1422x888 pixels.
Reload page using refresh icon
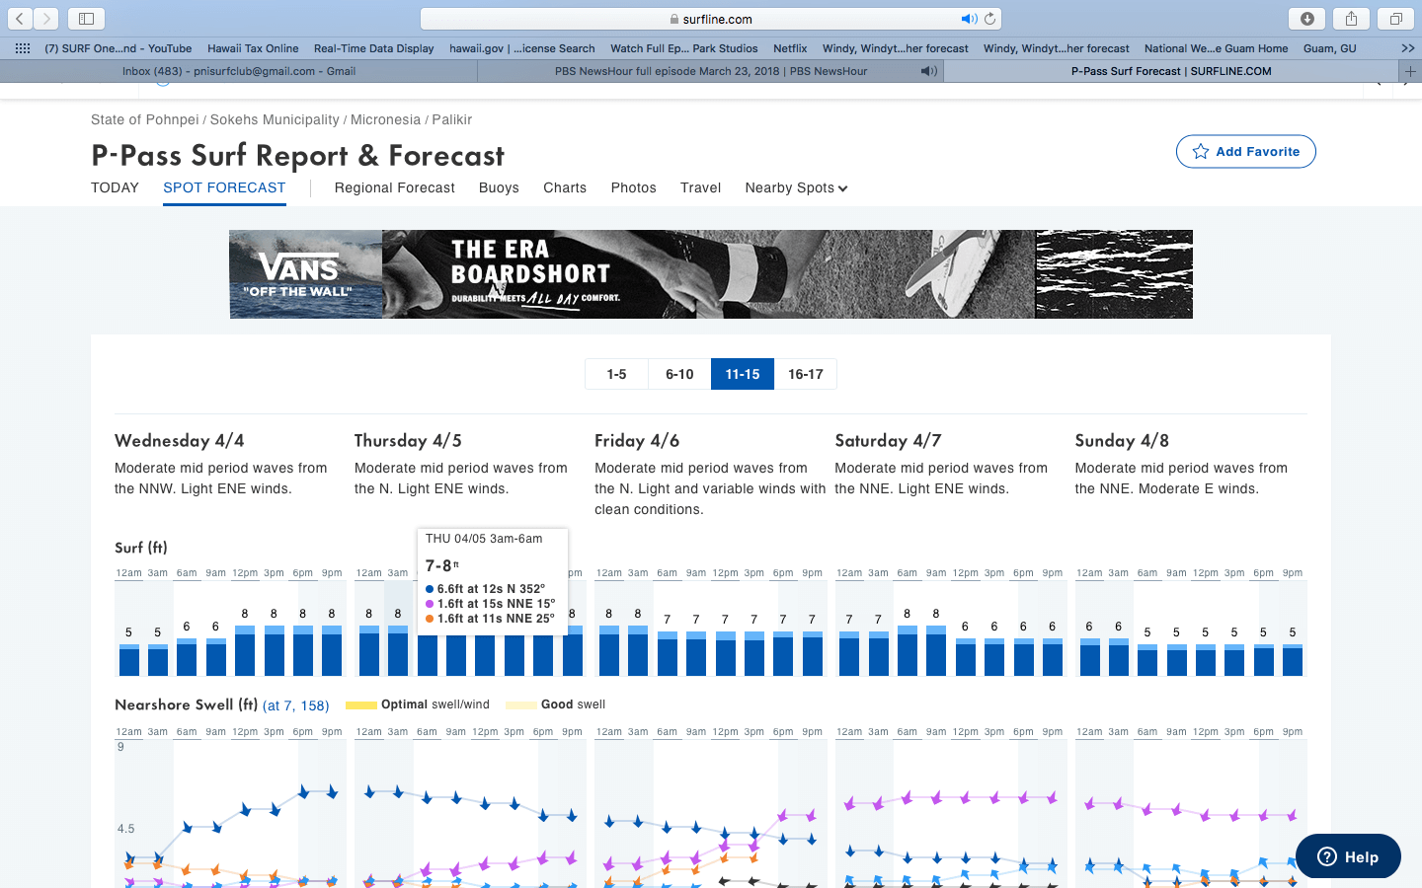989,19
